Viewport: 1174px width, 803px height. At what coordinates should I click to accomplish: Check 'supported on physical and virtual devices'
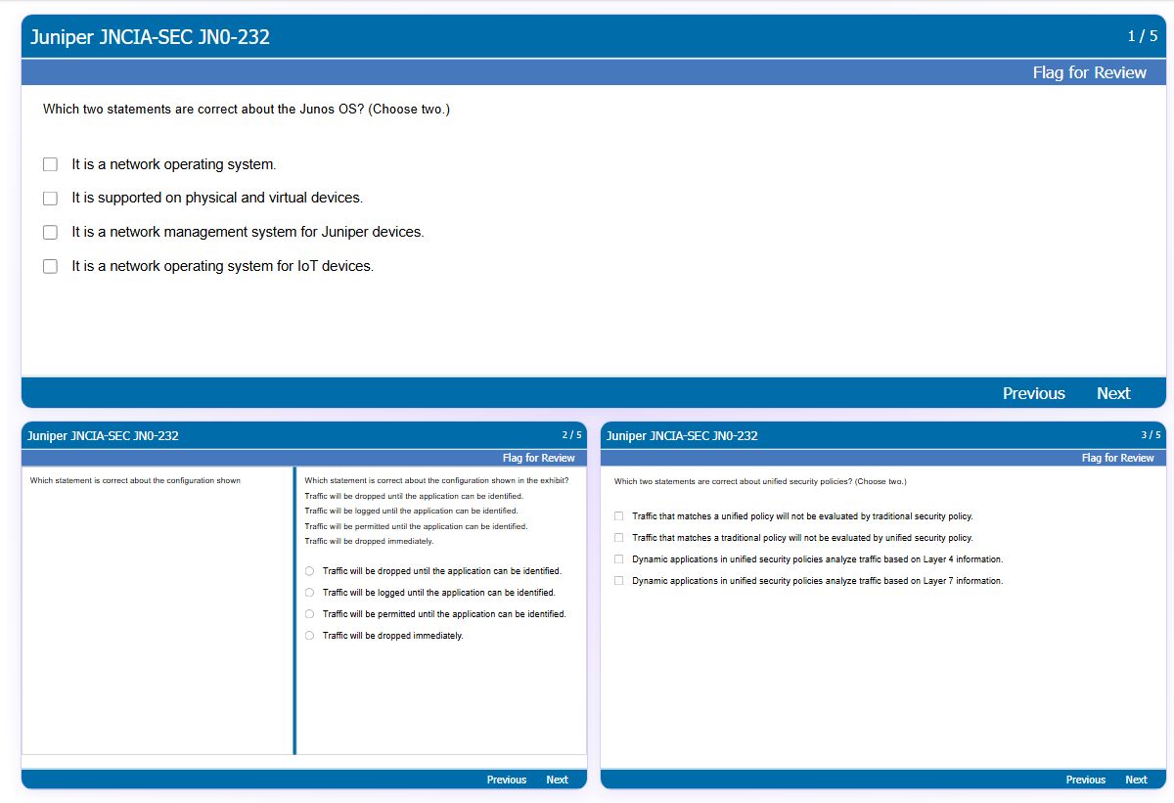pyautogui.click(x=50, y=199)
